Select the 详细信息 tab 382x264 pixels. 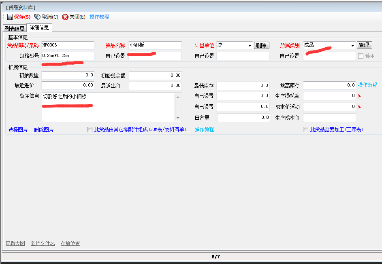[x=39, y=28]
